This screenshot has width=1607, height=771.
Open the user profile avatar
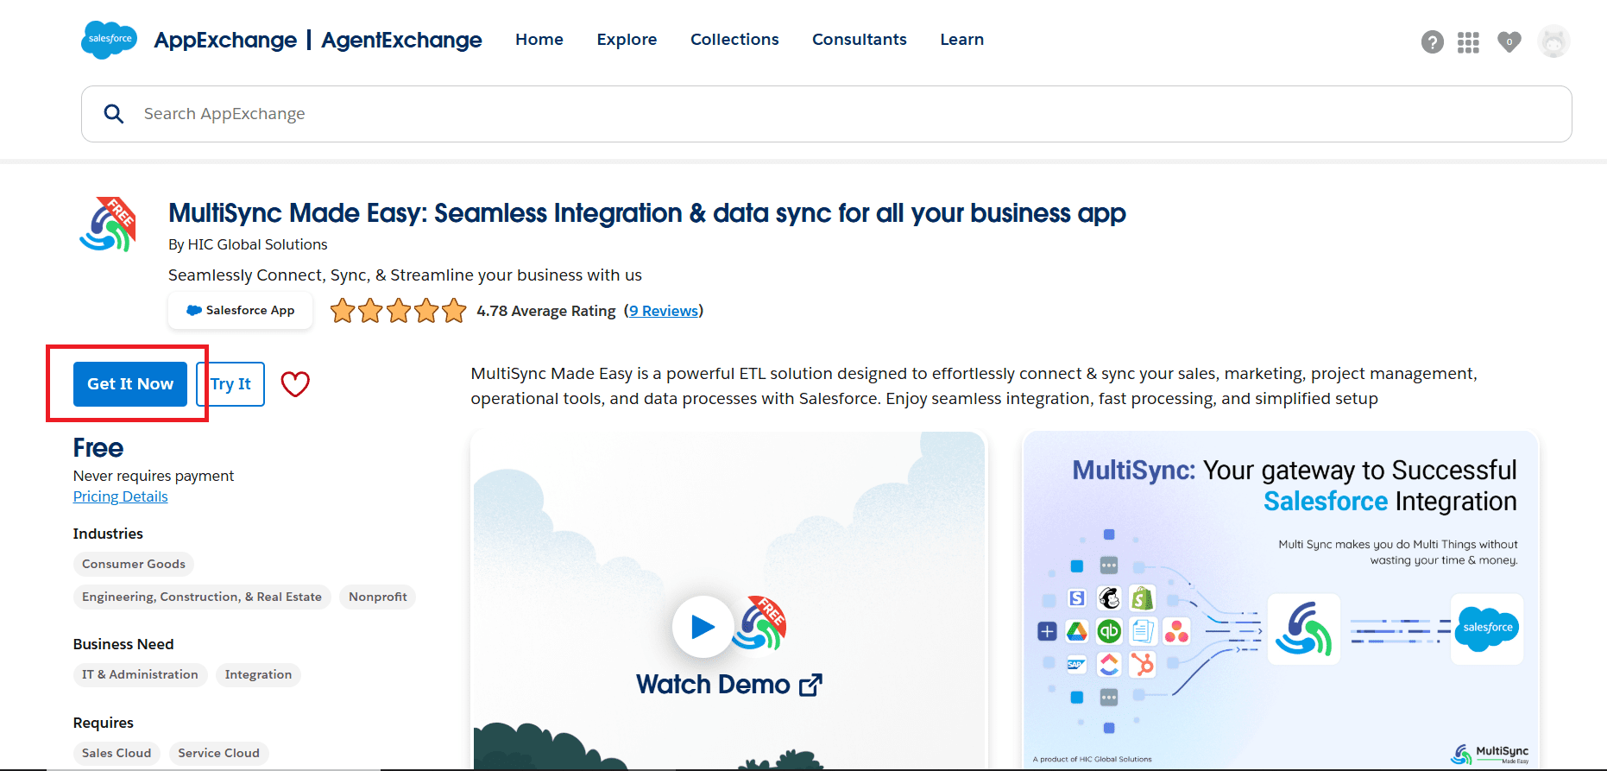tap(1553, 41)
